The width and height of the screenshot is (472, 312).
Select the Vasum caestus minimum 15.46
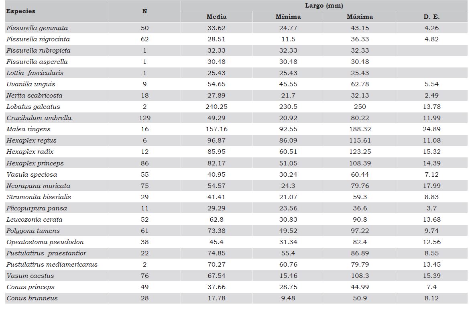288,276
